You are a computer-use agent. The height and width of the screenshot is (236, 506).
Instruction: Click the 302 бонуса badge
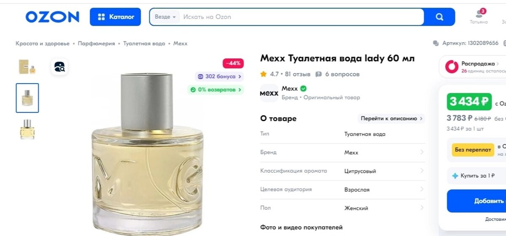click(219, 76)
